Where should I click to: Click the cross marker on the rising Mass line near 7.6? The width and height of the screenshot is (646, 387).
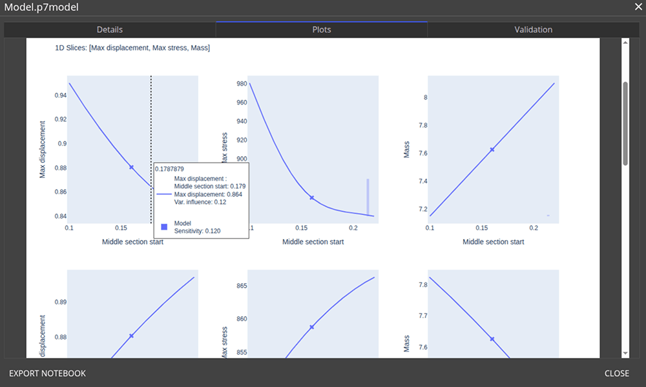tap(492, 150)
